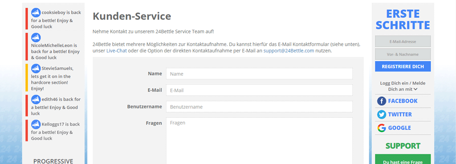Focus the Vor- & Nachname registration field
Viewport: 456px width, 164px height.
click(403, 54)
